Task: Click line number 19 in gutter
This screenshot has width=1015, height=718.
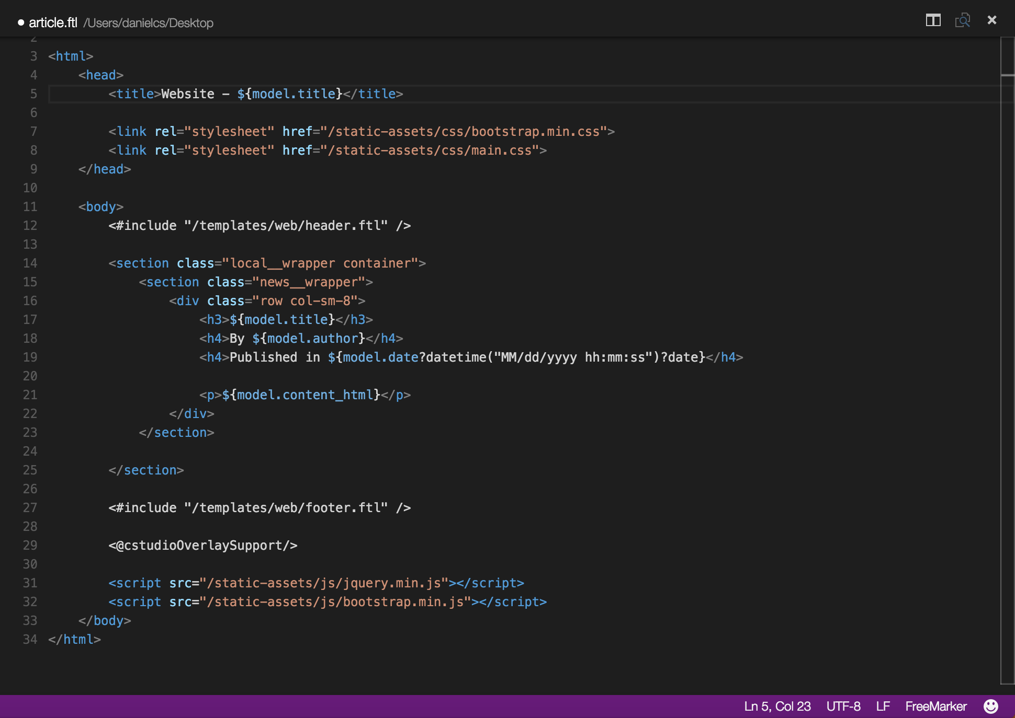Action: [30, 357]
